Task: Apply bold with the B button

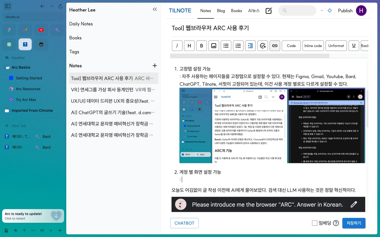Action: point(202,46)
